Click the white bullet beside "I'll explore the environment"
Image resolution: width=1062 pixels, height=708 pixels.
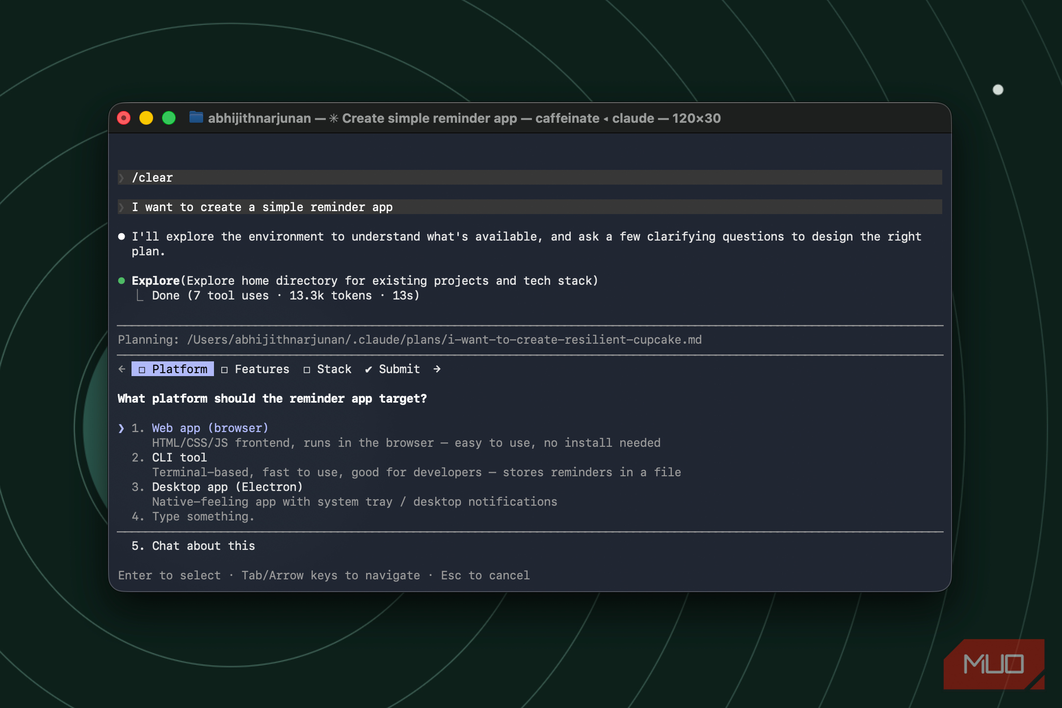click(122, 237)
